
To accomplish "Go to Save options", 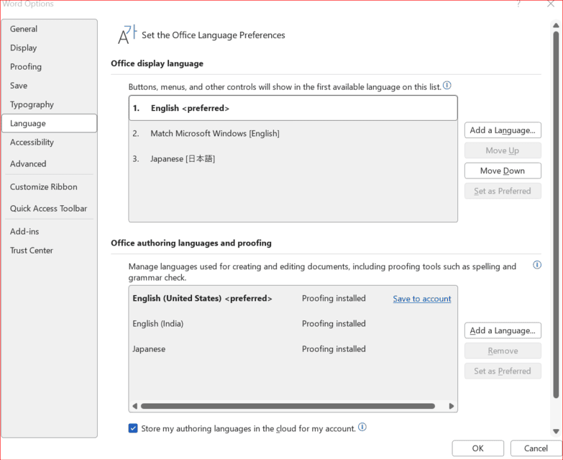I will [49, 86].
